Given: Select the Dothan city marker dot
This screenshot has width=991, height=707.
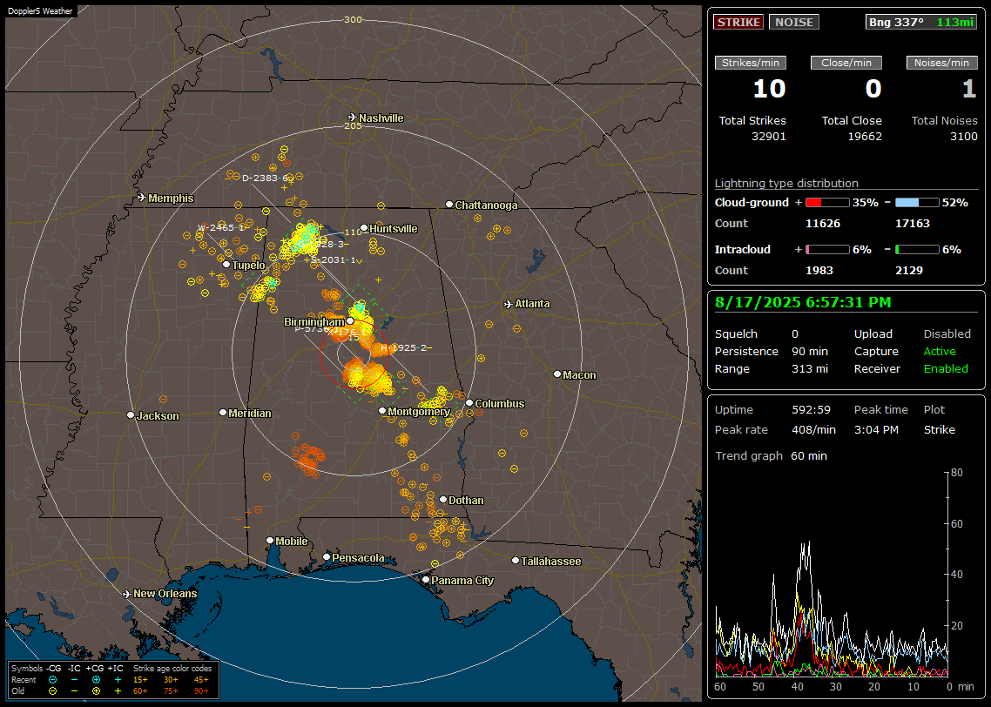Looking at the screenshot, I should [443, 500].
